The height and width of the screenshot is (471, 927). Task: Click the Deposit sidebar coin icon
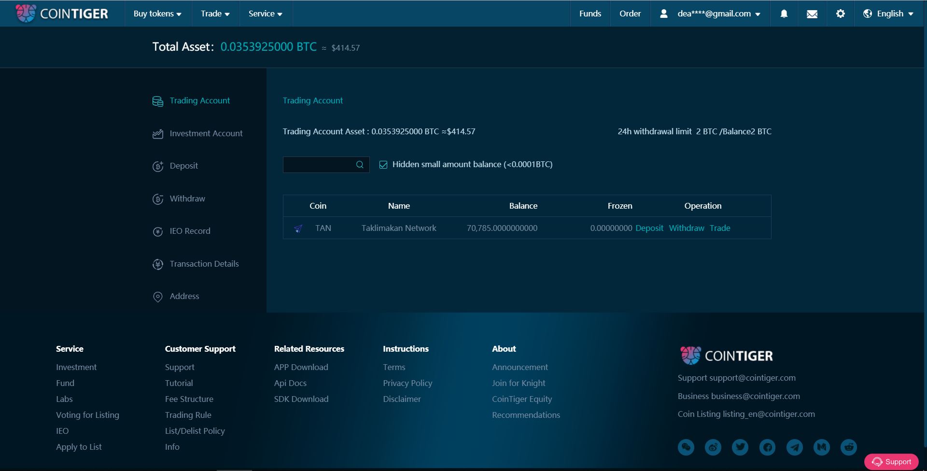click(158, 166)
